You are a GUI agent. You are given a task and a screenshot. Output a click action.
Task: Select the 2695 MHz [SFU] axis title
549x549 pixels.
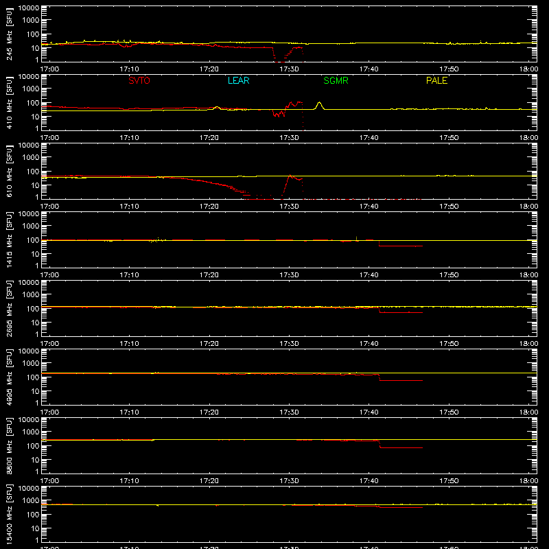[10, 308]
